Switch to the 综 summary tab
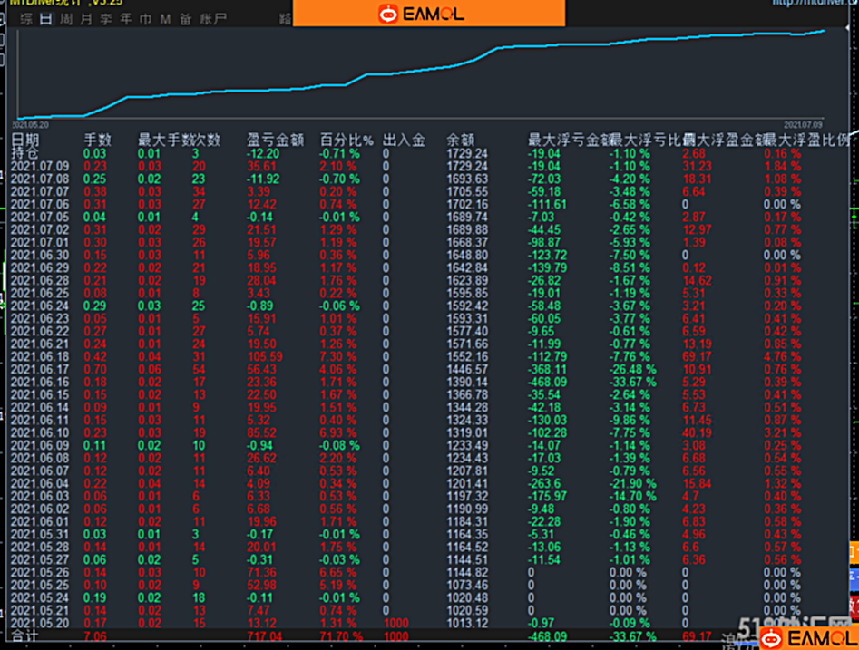Image resolution: width=859 pixels, height=650 pixels. point(26,20)
